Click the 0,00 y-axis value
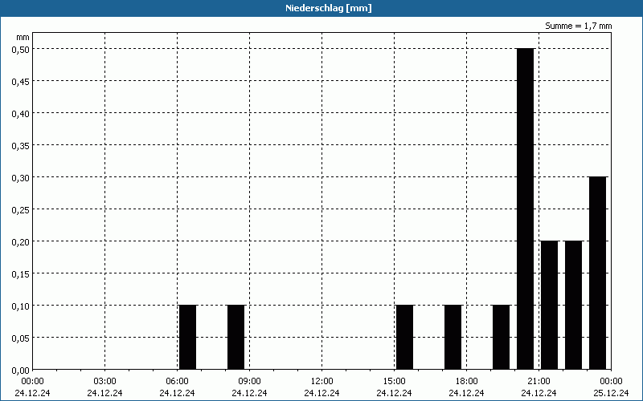 tap(21, 371)
